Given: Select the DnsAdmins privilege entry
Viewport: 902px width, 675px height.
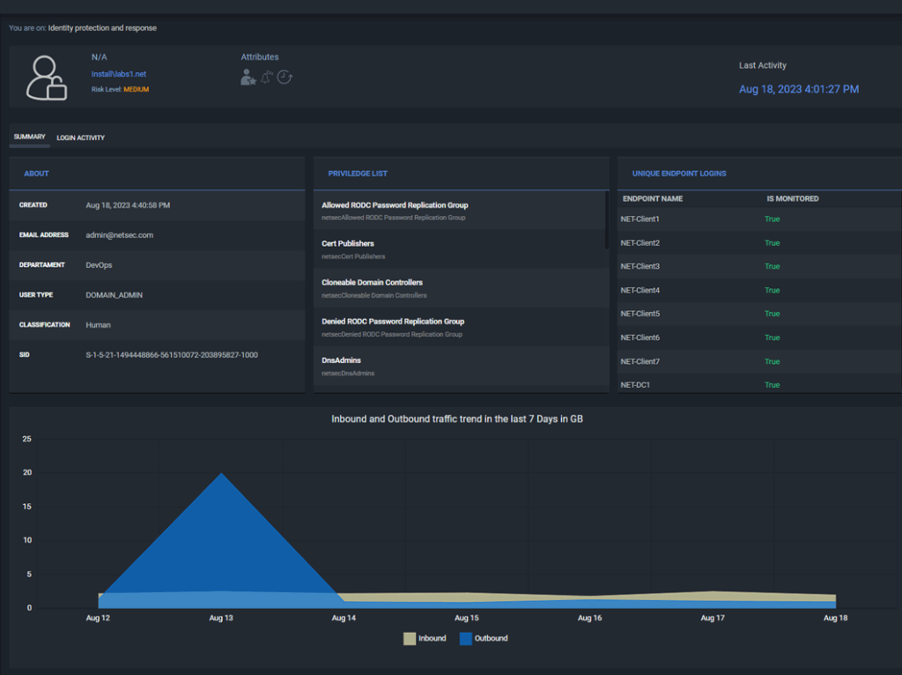Looking at the screenshot, I should (341, 360).
